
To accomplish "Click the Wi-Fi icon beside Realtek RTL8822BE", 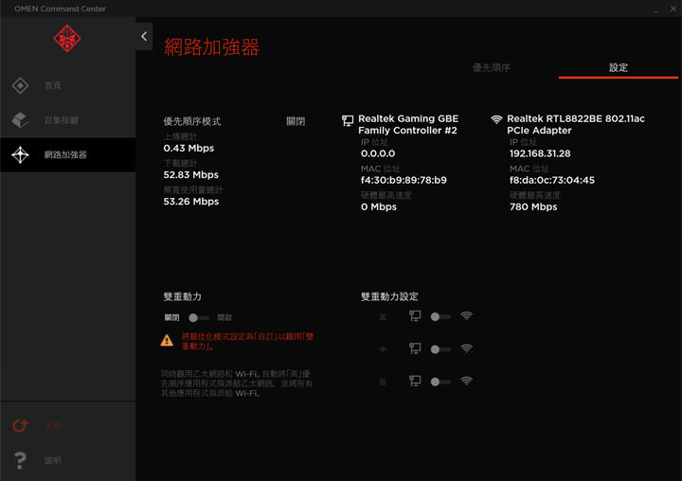I will pos(496,119).
